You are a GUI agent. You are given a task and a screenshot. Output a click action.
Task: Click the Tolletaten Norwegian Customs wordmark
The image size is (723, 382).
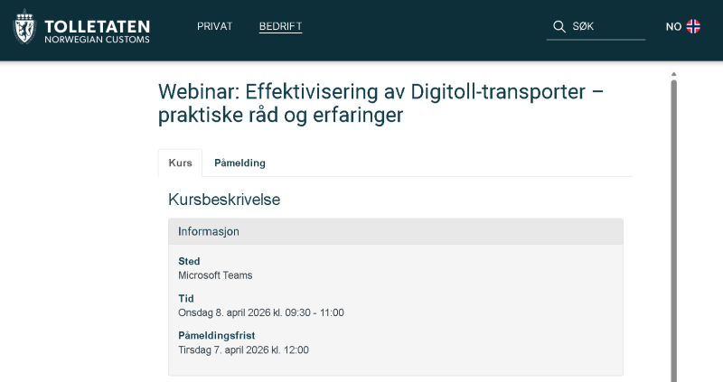[x=97, y=31]
